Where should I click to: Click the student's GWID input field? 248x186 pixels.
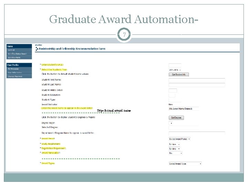[175, 65]
